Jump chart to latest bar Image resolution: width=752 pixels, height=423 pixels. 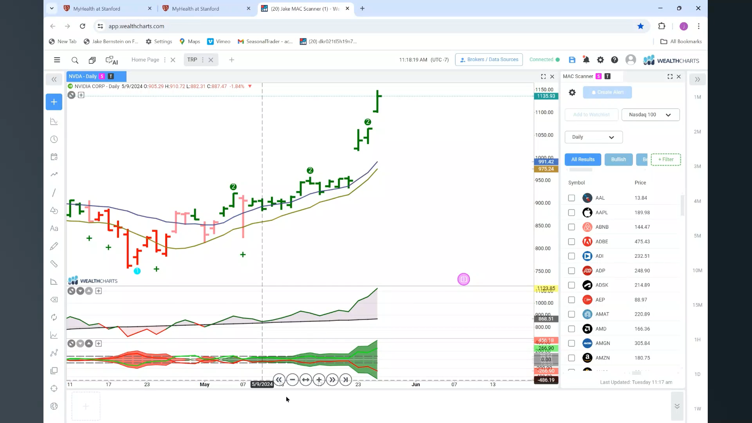click(x=345, y=380)
